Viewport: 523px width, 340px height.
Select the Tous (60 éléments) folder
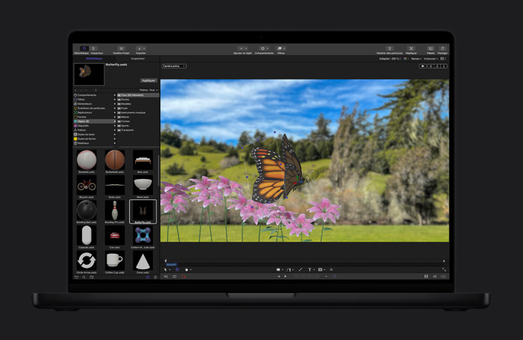coord(138,96)
